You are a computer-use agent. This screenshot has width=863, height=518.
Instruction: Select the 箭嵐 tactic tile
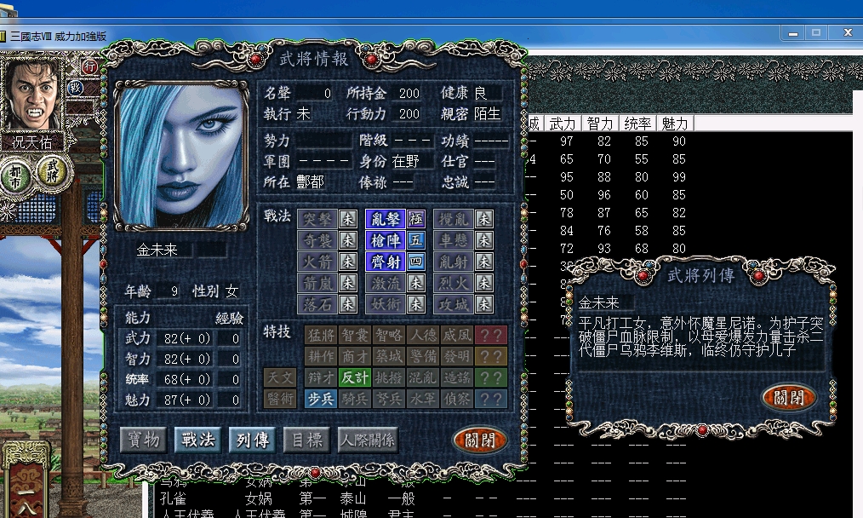tap(317, 283)
